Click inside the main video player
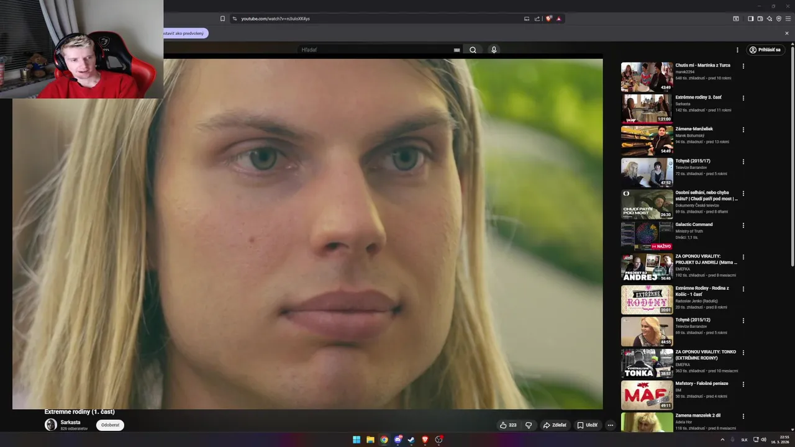This screenshot has width=795, height=447. coord(307,234)
